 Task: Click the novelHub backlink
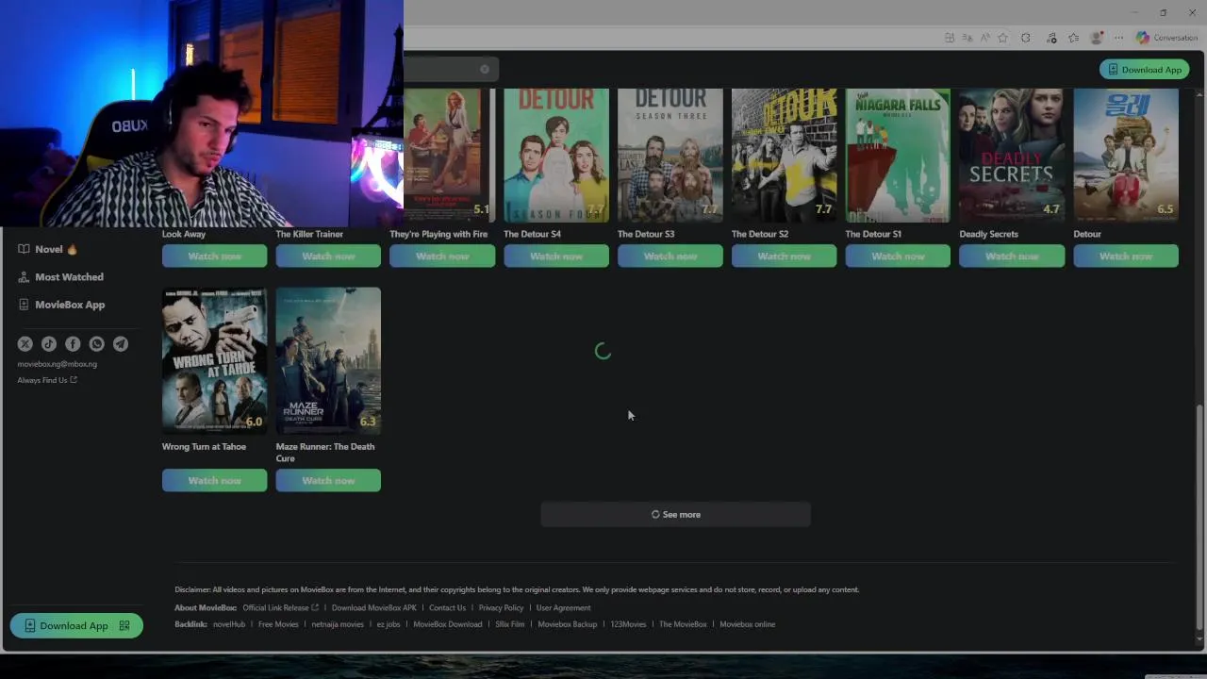[229, 624]
